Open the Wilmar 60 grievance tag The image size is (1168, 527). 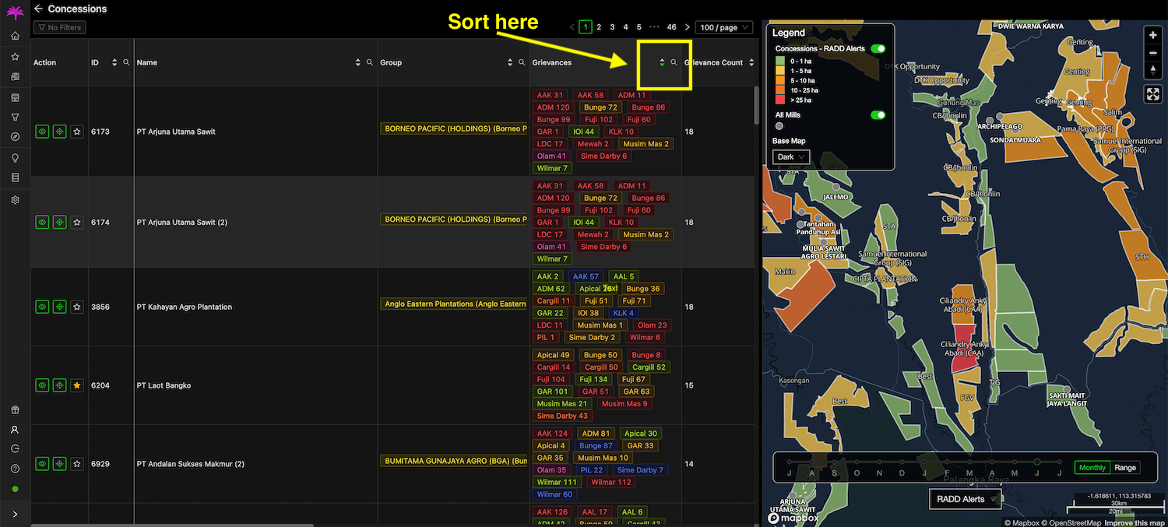point(554,494)
